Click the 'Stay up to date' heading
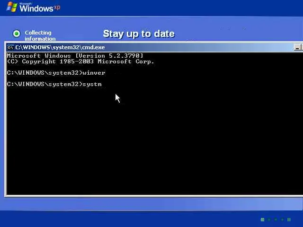Image resolution: width=303 pixels, height=227 pixels. [x=139, y=34]
